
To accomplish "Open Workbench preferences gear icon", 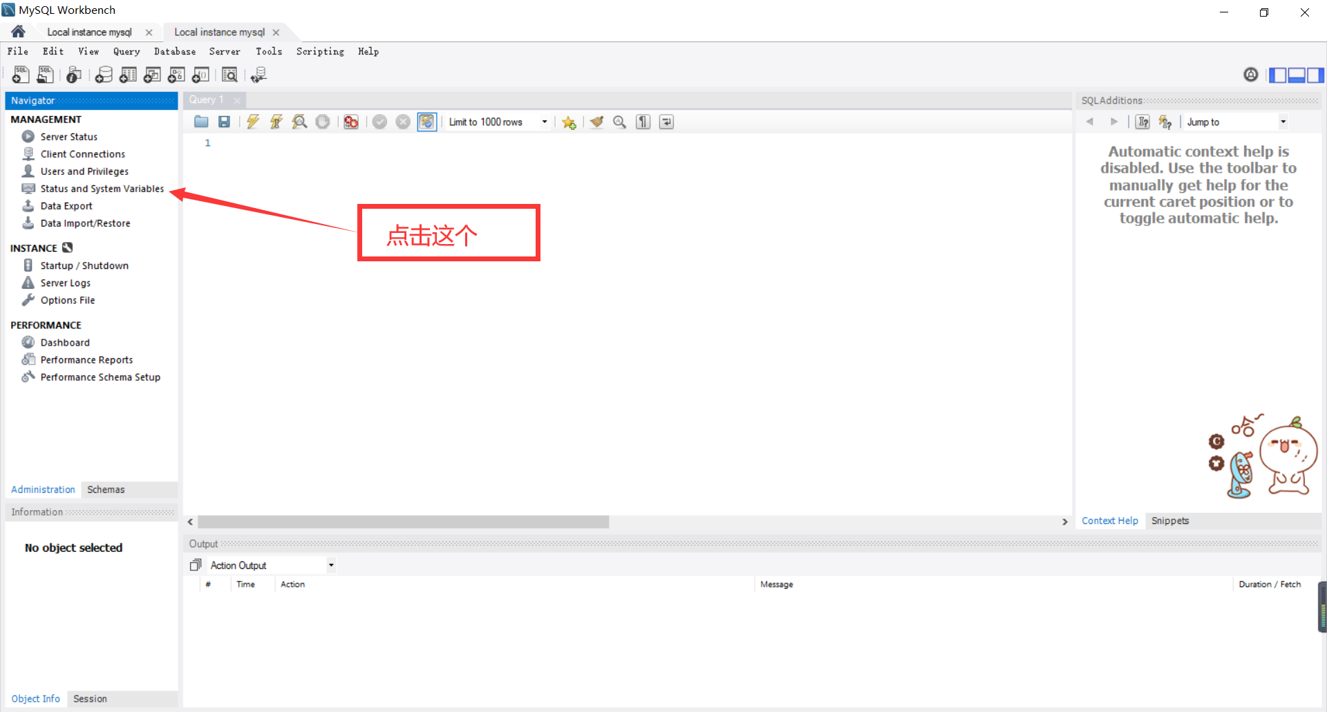I will (x=1251, y=74).
